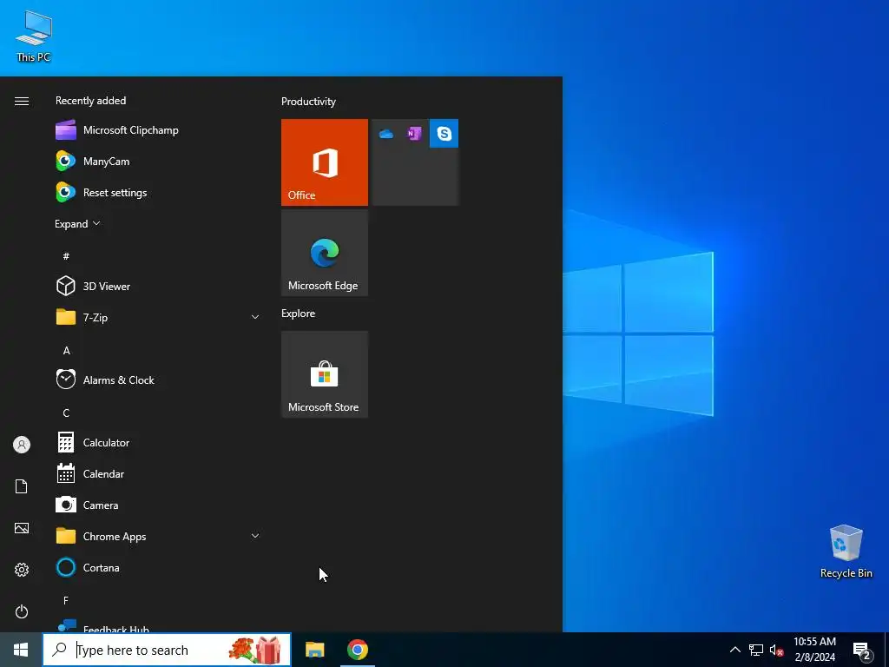889x667 pixels.
Task: Click the # letter group header
Action: click(x=66, y=256)
